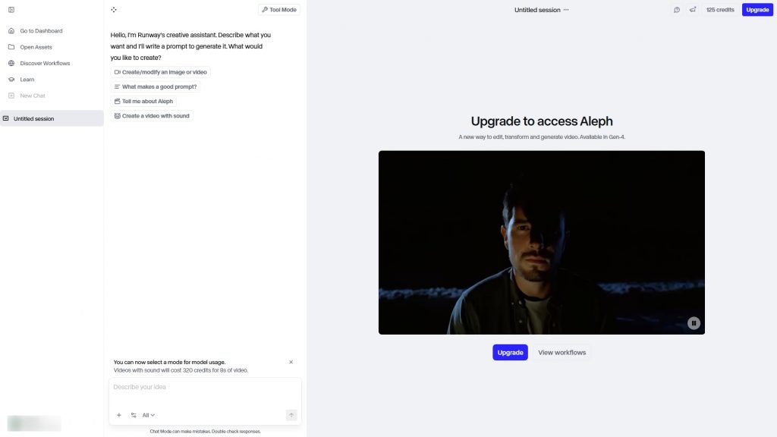Focus the Describe your idea input field

pos(205,388)
